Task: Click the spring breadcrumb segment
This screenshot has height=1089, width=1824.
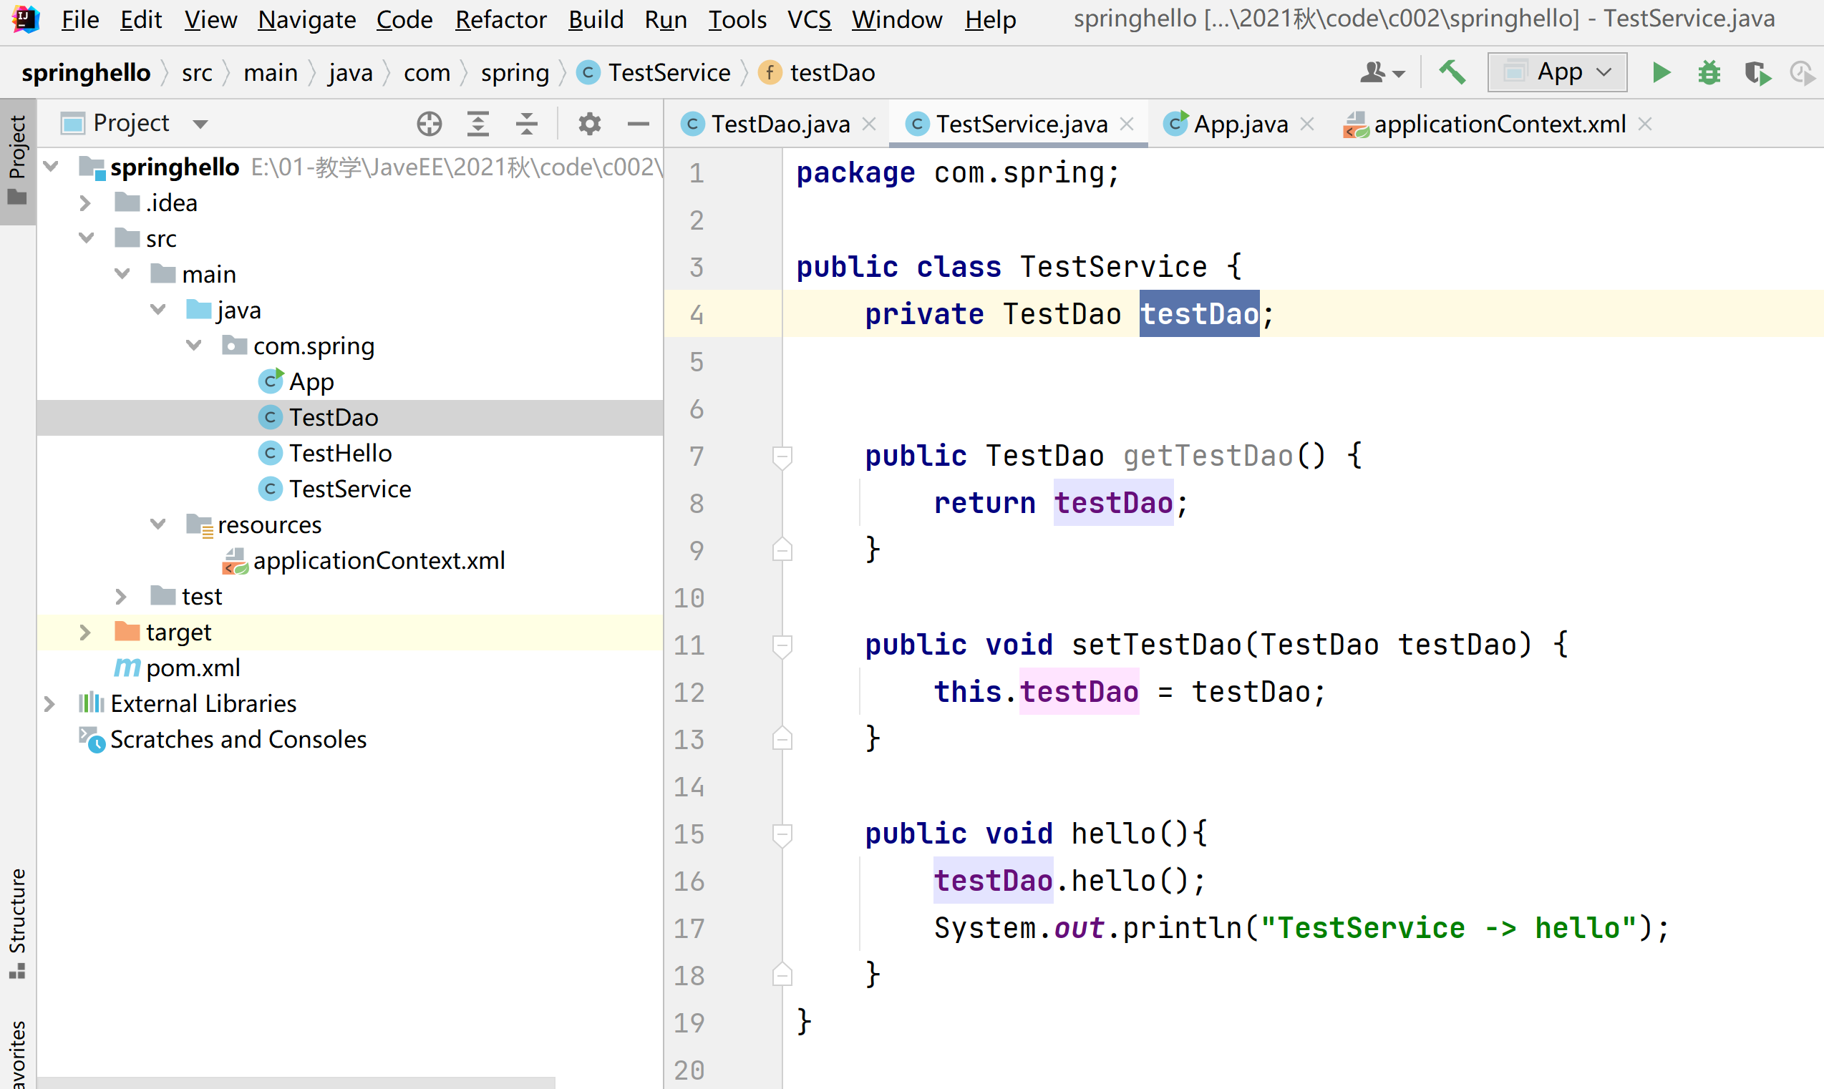Action: (x=515, y=73)
